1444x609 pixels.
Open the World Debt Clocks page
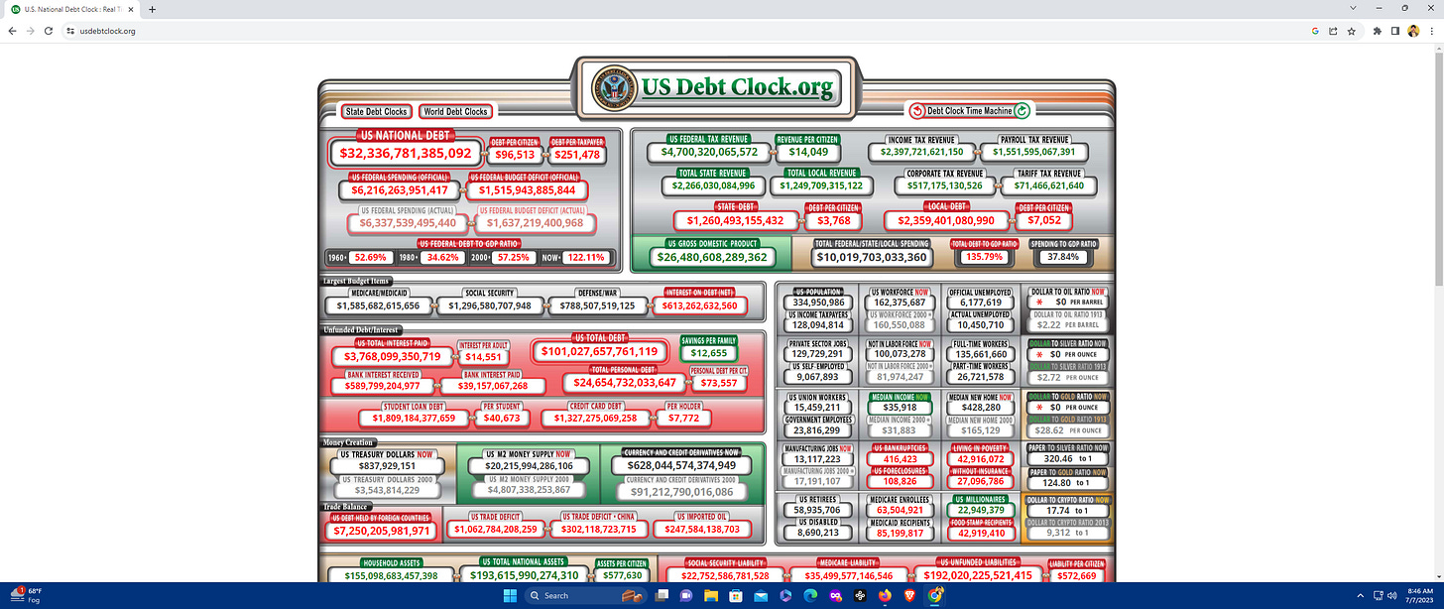coord(454,112)
